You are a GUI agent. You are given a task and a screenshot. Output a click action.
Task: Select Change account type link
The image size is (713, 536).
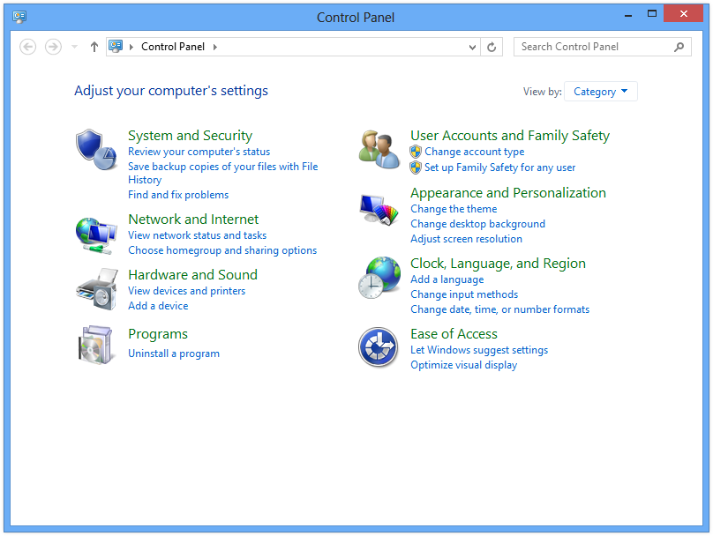(474, 152)
